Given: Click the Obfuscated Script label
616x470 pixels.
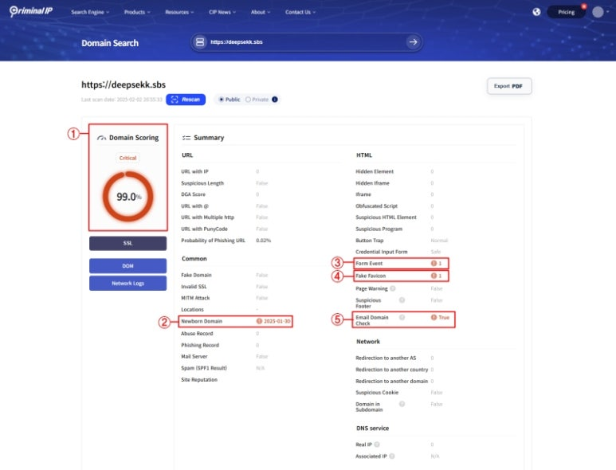Looking at the screenshot, I should (376, 206).
